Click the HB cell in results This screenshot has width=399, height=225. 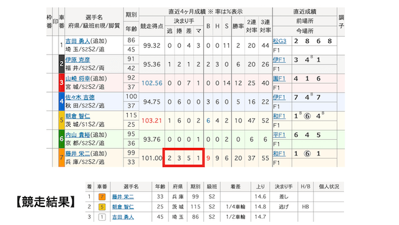[x=305, y=207]
